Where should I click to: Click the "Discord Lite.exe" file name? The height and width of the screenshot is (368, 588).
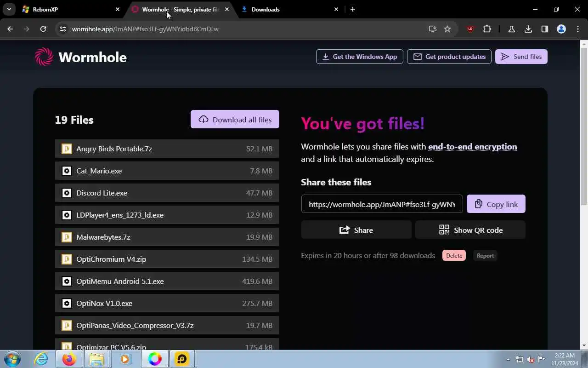[102, 193]
